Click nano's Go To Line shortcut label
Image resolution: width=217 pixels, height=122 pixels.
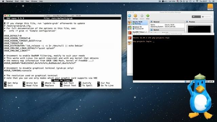[x=107, y=86]
